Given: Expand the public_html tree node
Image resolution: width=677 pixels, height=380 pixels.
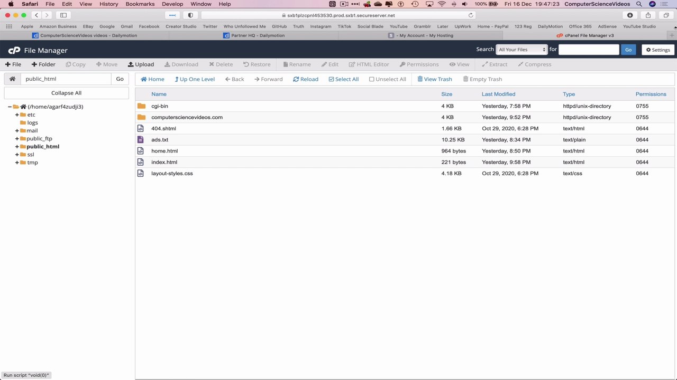Looking at the screenshot, I should 17,146.
